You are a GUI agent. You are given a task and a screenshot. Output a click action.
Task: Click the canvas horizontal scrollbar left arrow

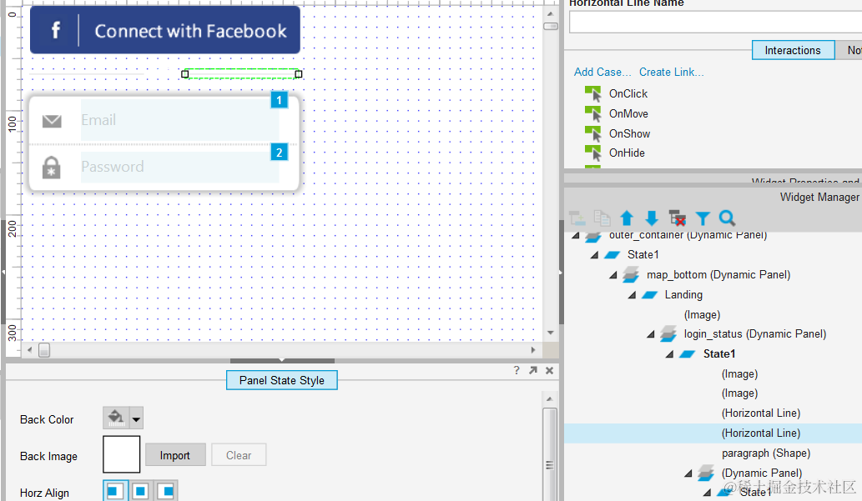point(30,350)
